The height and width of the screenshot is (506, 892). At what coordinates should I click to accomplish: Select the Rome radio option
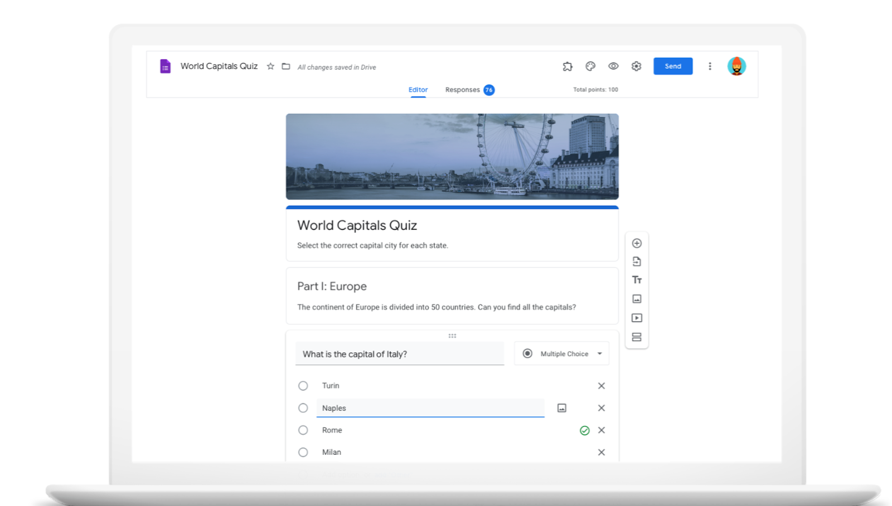(x=303, y=430)
